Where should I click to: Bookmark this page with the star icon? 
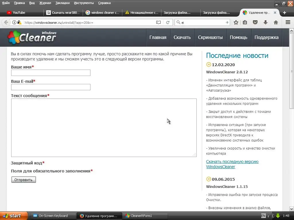(236, 22)
